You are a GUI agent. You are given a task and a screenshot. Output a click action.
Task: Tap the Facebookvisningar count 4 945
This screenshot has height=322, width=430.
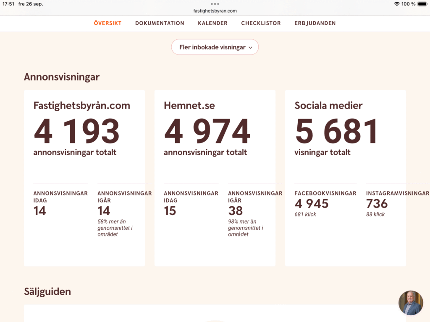point(311,204)
